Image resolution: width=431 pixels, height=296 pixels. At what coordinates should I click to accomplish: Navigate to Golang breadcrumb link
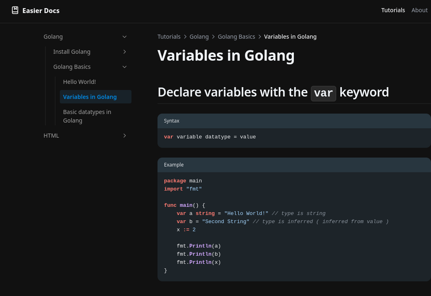pos(199,37)
